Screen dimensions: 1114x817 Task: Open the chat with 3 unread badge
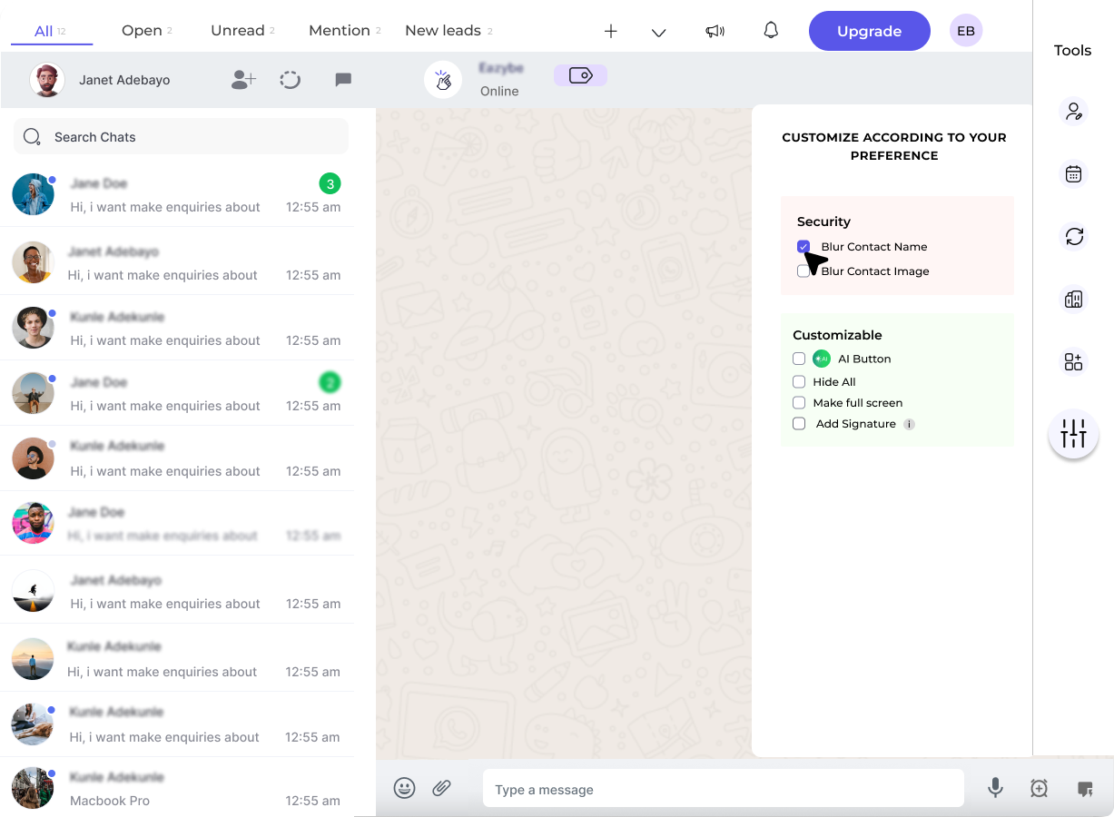click(177, 194)
